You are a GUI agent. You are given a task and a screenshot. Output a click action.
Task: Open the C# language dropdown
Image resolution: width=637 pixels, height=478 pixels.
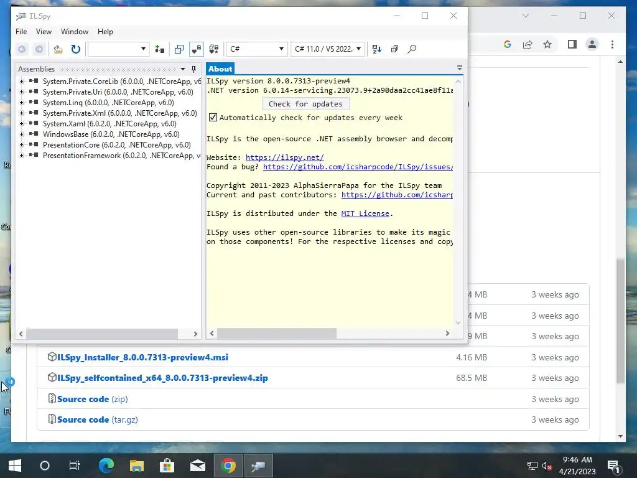257,49
